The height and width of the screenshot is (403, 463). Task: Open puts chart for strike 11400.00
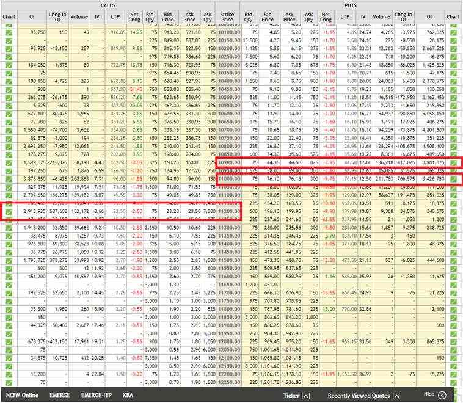(x=453, y=244)
